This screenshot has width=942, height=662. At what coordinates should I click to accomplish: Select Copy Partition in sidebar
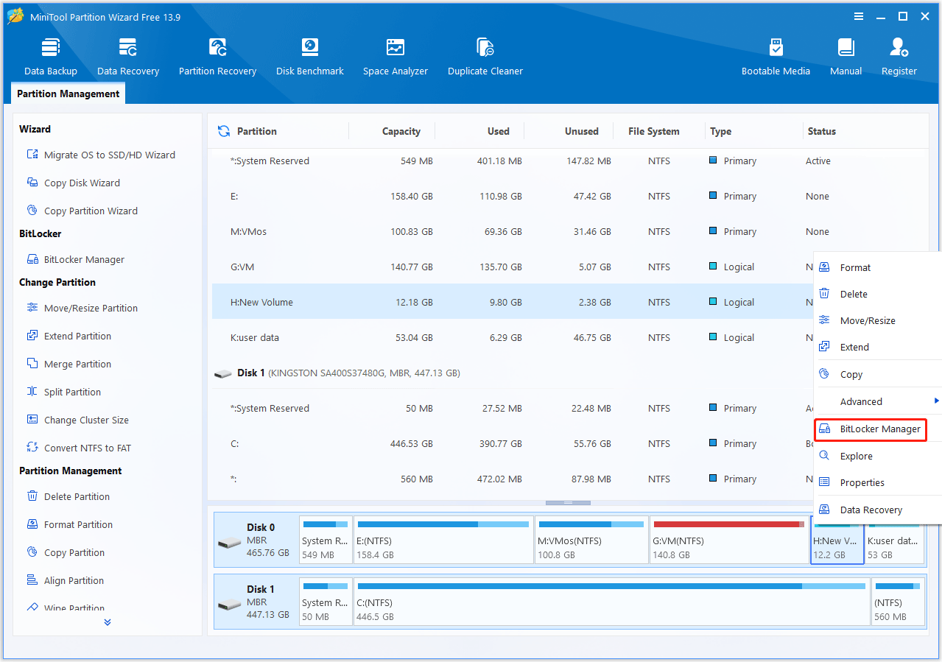pyautogui.click(x=65, y=552)
